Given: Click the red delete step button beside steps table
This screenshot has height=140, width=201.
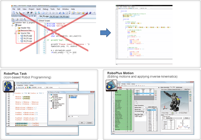Looking at the screenshot, I should pyautogui.click(x=156, y=95).
